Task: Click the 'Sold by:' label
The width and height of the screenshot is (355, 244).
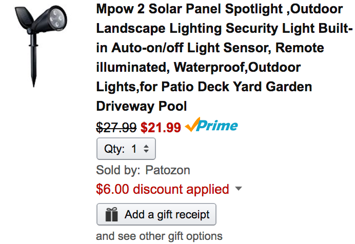Action: (x=118, y=170)
